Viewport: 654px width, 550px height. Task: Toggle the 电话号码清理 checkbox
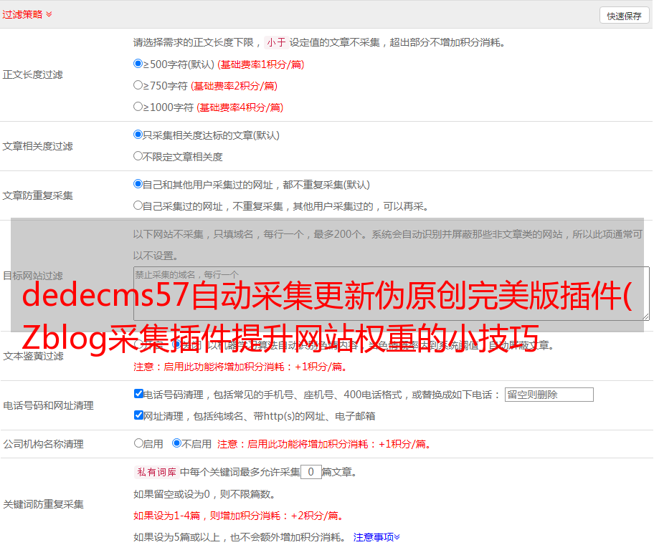(138, 394)
